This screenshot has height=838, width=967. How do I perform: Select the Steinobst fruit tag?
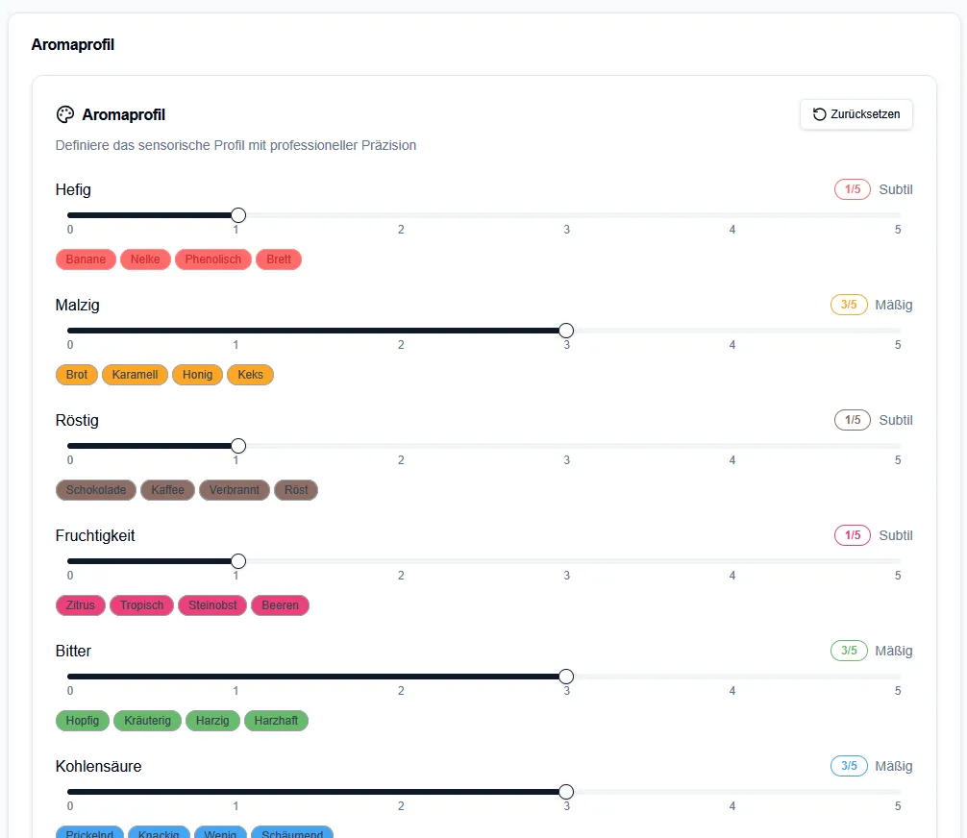pyautogui.click(x=212, y=605)
